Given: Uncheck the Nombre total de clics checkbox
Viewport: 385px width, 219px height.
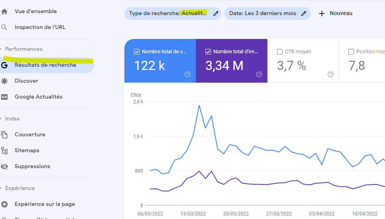Looking at the screenshot, I should (137, 52).
